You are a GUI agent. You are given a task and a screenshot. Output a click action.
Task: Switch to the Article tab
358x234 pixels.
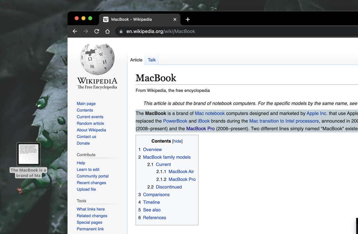coord(136,60)
